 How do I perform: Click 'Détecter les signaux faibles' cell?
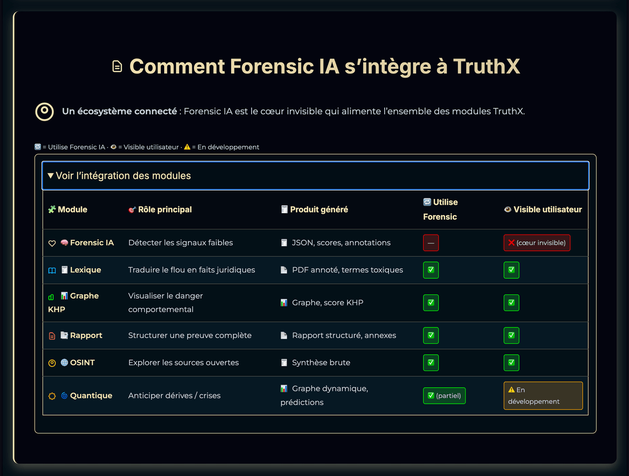(x=181, y=242)
